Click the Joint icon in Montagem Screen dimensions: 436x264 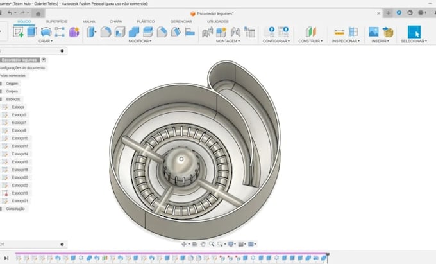pyautogui.click(x=235, y=31)
